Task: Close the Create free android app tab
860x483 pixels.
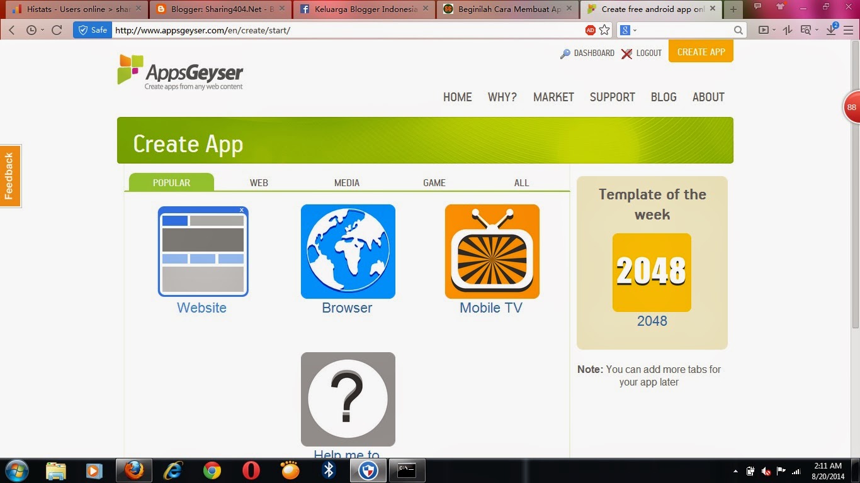Action: (714, 9)
